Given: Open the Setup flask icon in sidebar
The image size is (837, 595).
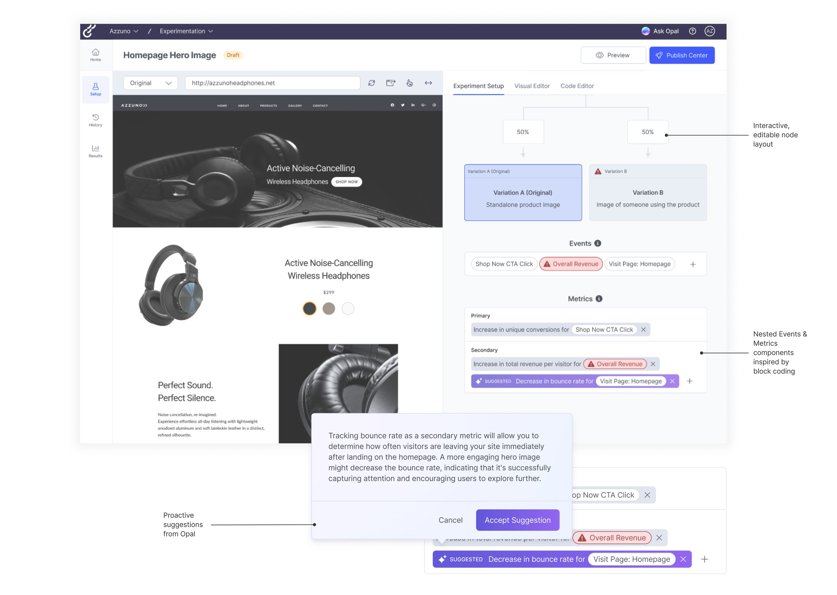Looking at the screenshot, I should coord(95,89).
